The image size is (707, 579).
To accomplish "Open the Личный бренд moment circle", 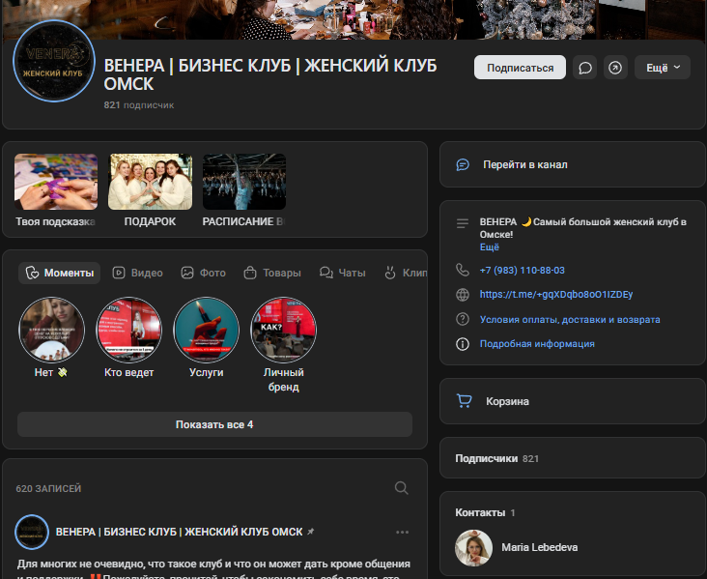I will tap(284, 330).
